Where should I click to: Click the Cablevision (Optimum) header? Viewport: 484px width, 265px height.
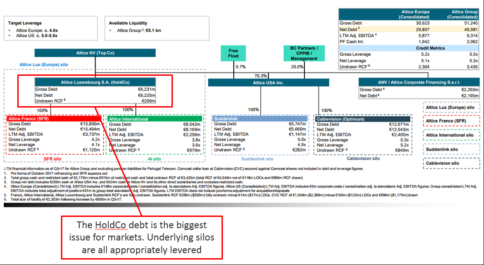point(363,119)
